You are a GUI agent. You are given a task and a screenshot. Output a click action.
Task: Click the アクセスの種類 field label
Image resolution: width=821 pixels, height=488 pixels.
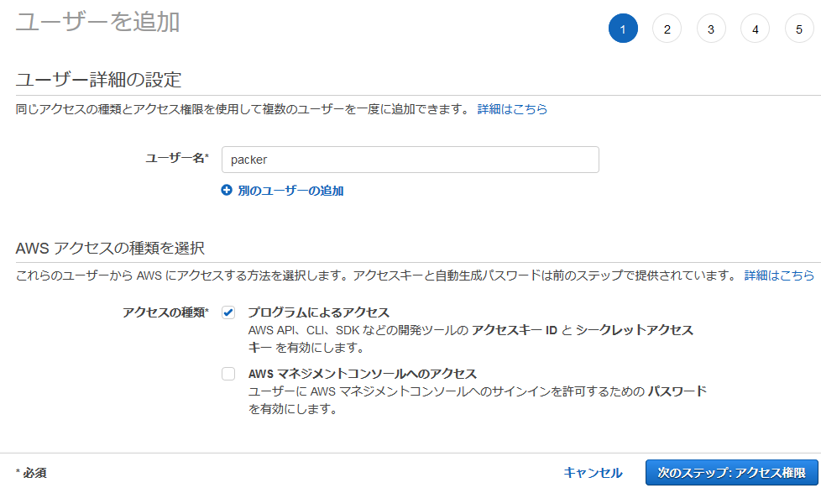point(165,312)
